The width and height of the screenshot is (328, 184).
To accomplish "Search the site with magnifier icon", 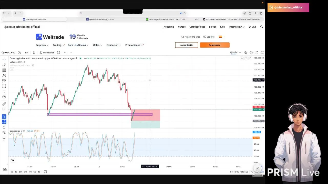I will (x=262, y=27).
